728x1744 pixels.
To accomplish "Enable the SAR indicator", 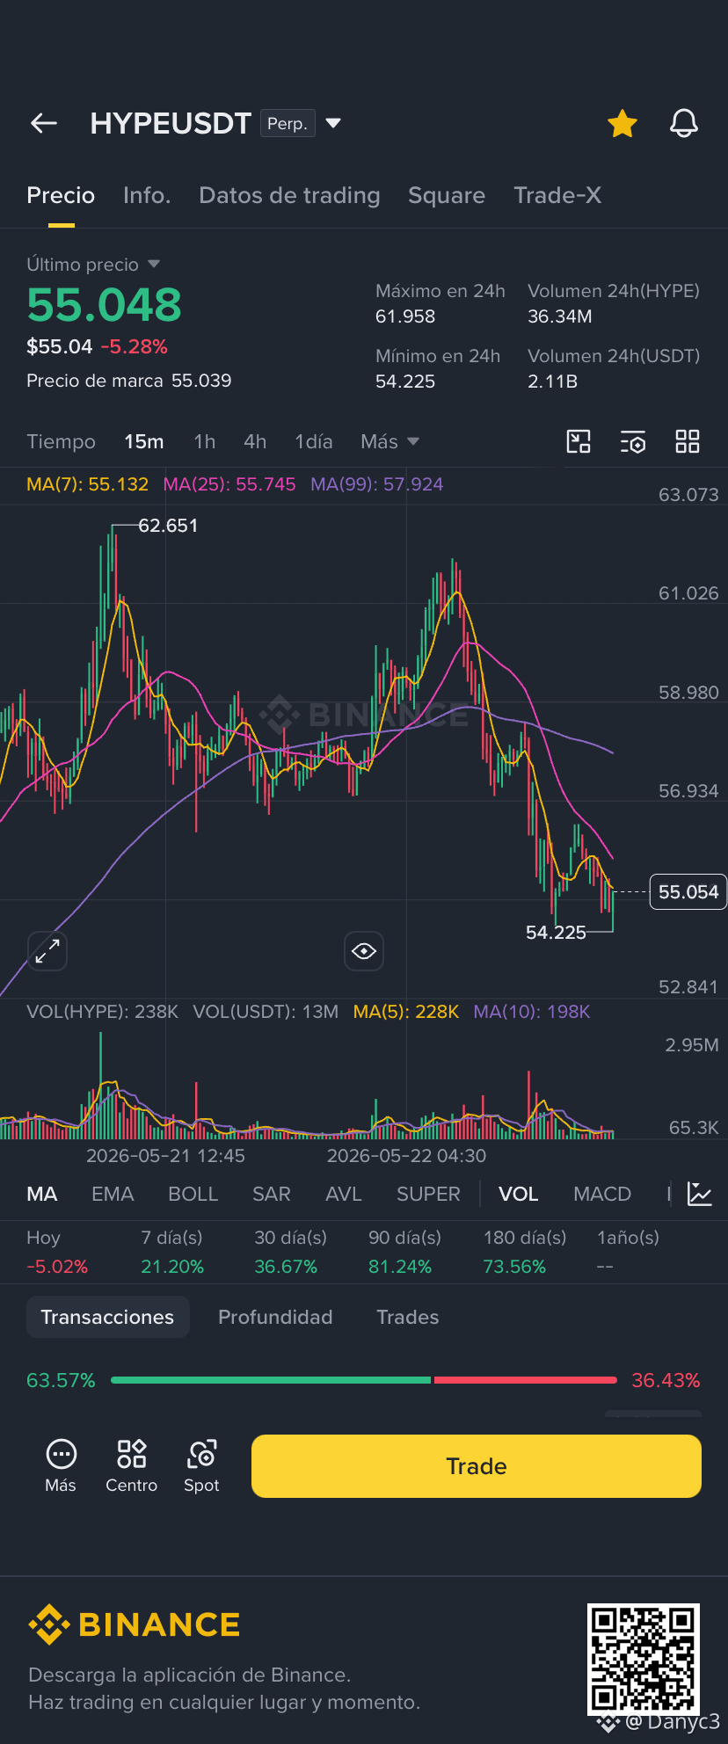I will coord(271,1194).
